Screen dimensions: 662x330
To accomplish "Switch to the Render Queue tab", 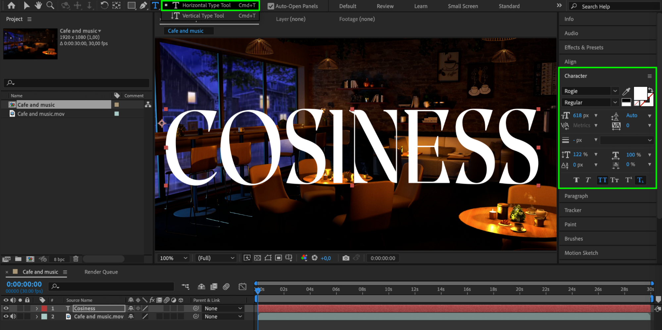I will tap(101, 272).
